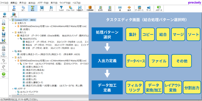
Task: Open プレビュー (preview) from the sidebar
Action: pyautogui.click(x=4, y=55)
